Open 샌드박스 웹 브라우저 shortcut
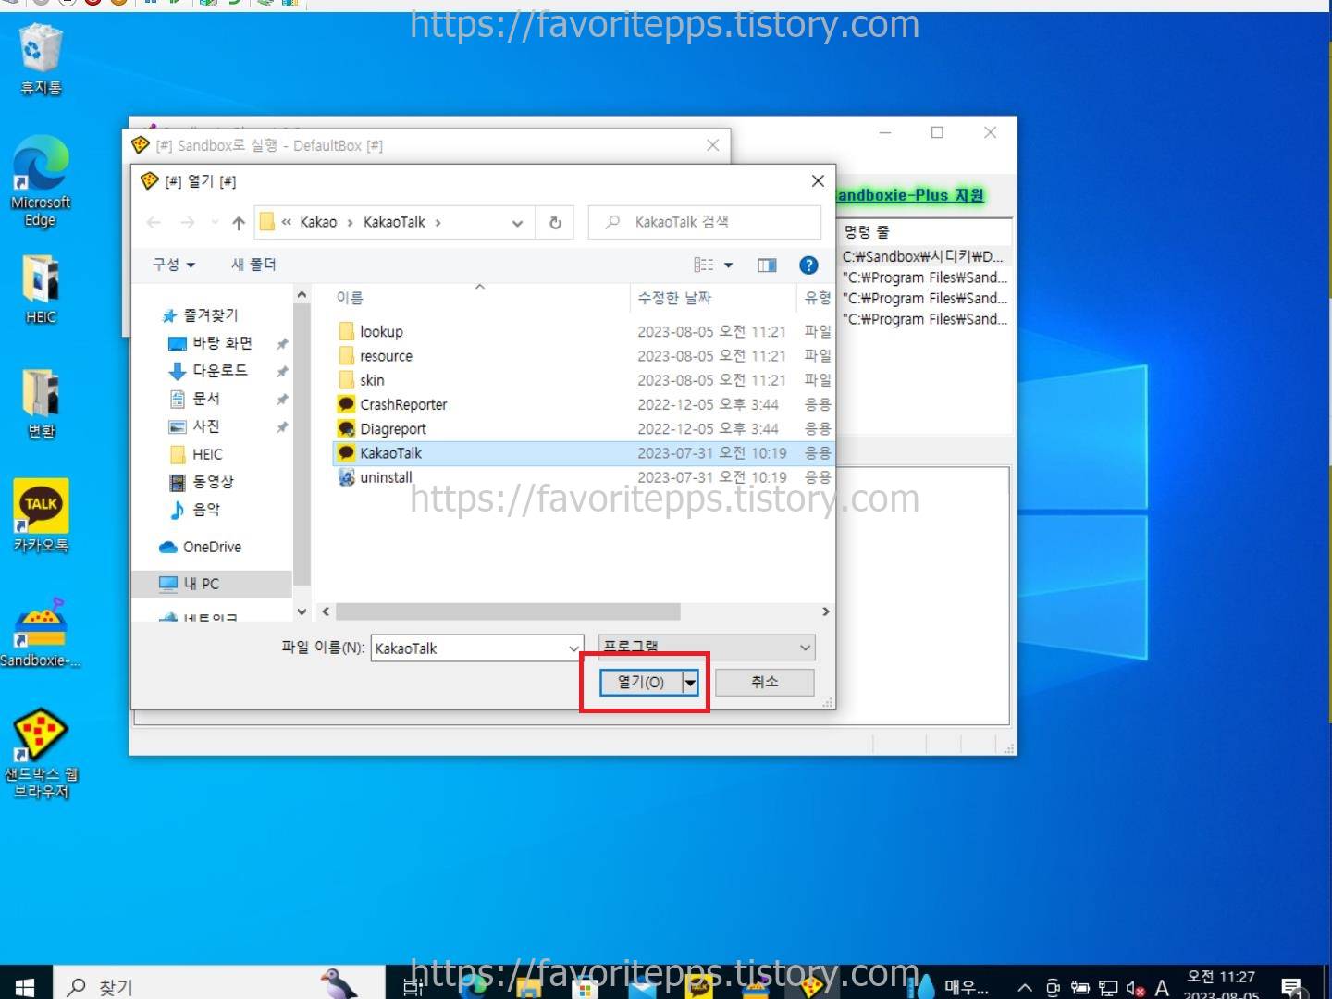The height and width of the screenshot is (999, 1332). point(41,754)
